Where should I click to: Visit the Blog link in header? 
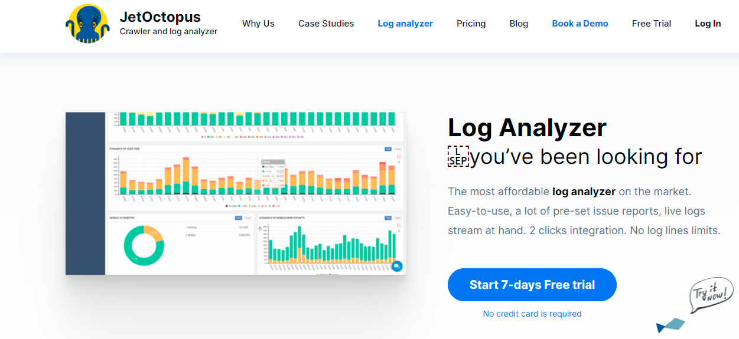[x=519, y=24]
